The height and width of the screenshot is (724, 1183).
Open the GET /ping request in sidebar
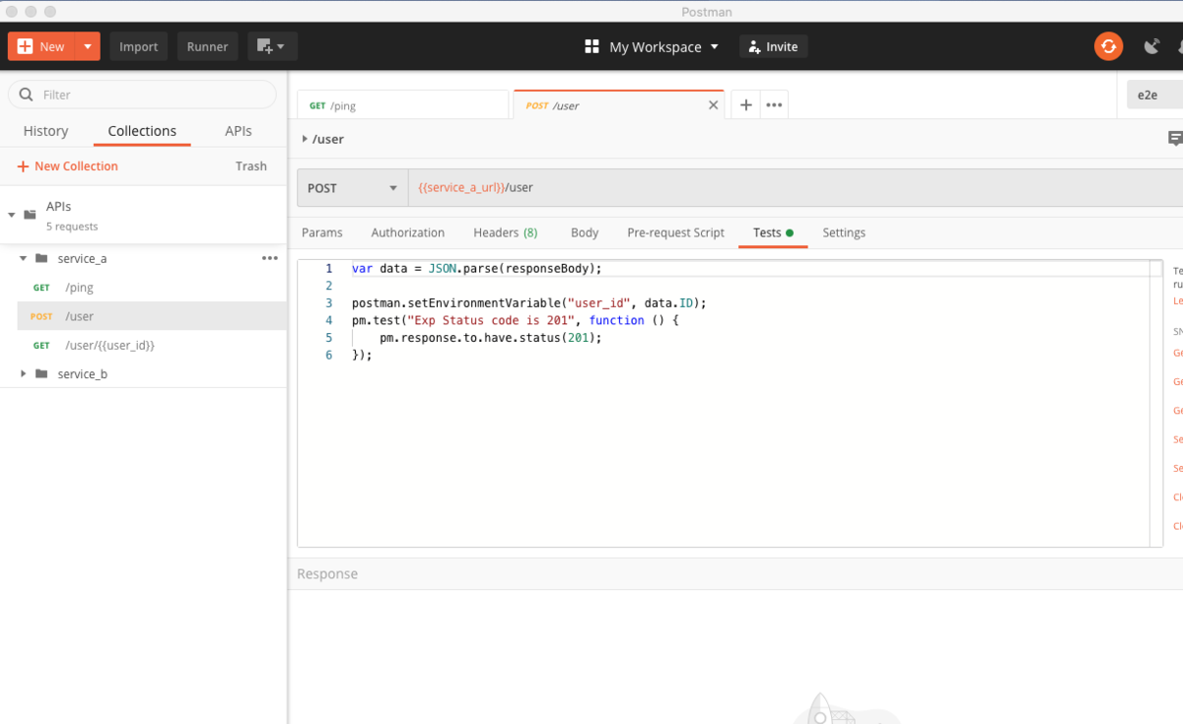click(152, 288)
